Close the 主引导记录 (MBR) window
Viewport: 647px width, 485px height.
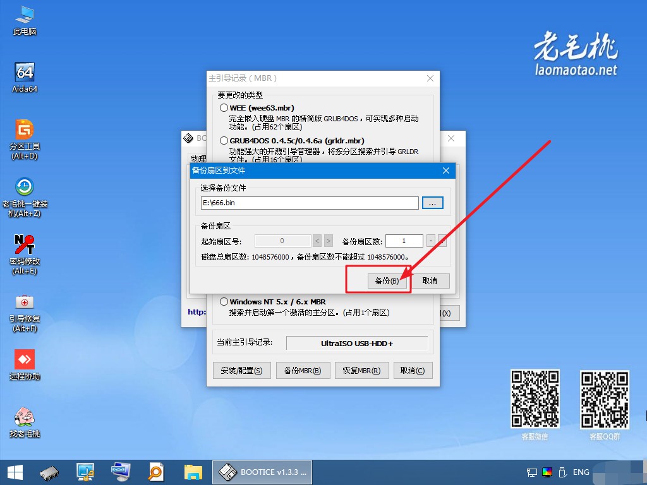coord(430,78)
